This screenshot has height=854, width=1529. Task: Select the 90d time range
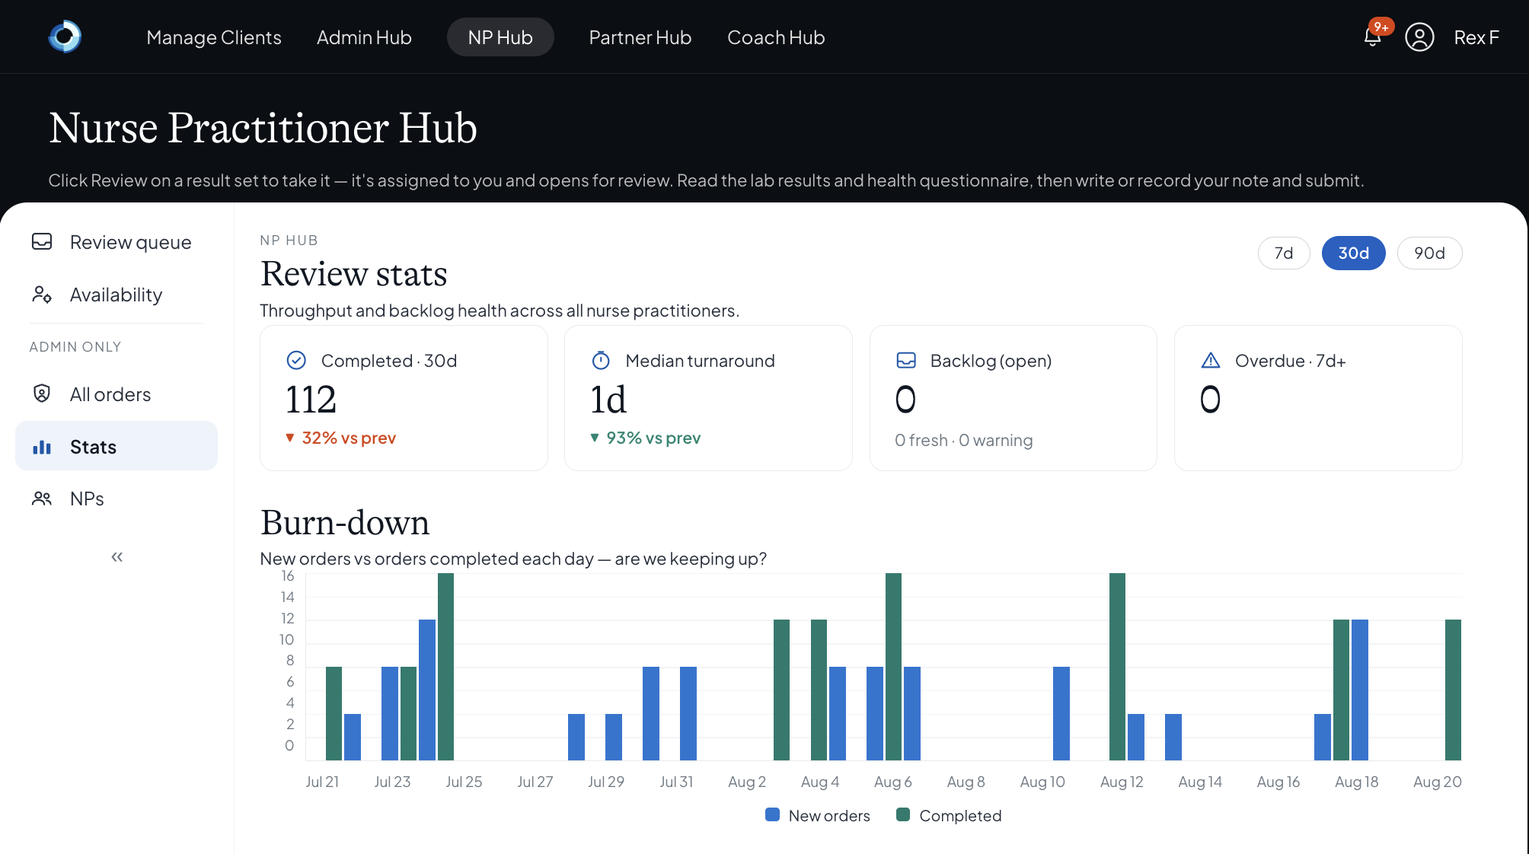pos(1429,253)
